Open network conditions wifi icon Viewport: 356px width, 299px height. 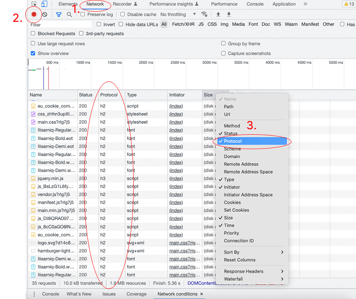click(x=204, y=14)
